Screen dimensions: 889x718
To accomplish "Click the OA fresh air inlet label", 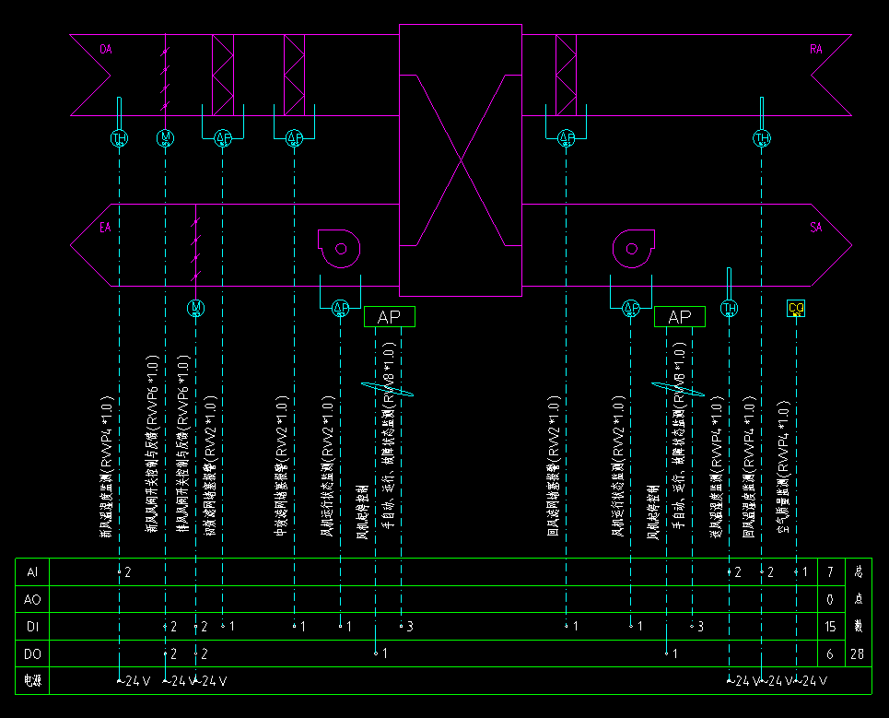I will point(105,49).
